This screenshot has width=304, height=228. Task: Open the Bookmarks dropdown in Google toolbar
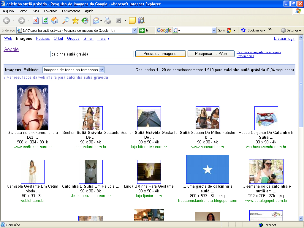[253, 30]
